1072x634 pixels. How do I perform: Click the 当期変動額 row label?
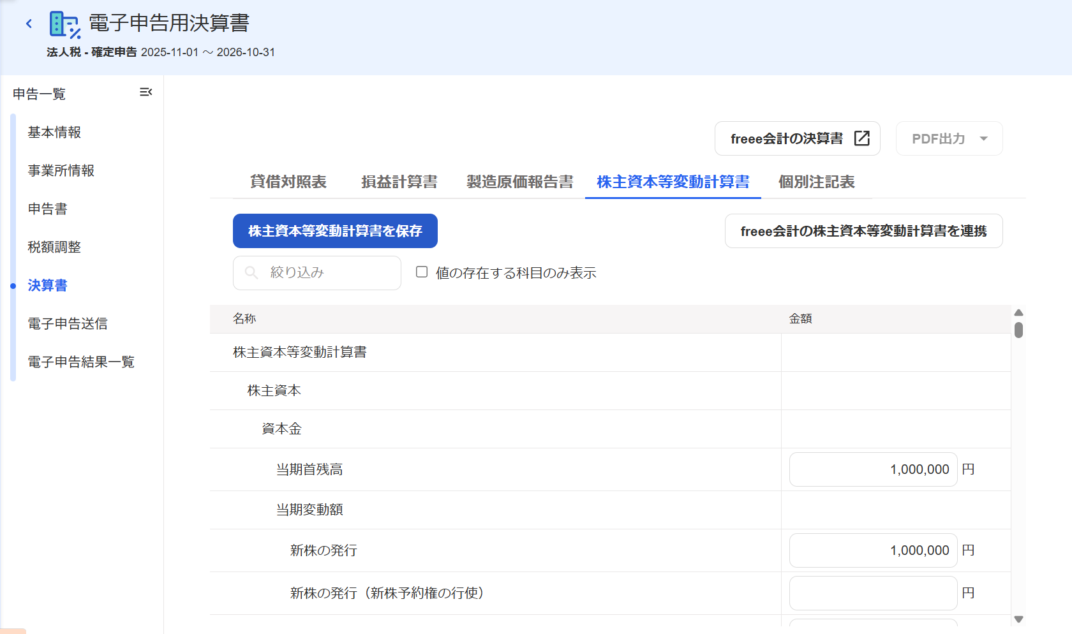309,510
